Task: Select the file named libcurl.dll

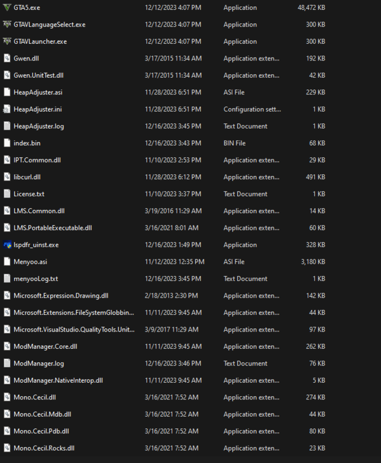Action: pos(27,177)
